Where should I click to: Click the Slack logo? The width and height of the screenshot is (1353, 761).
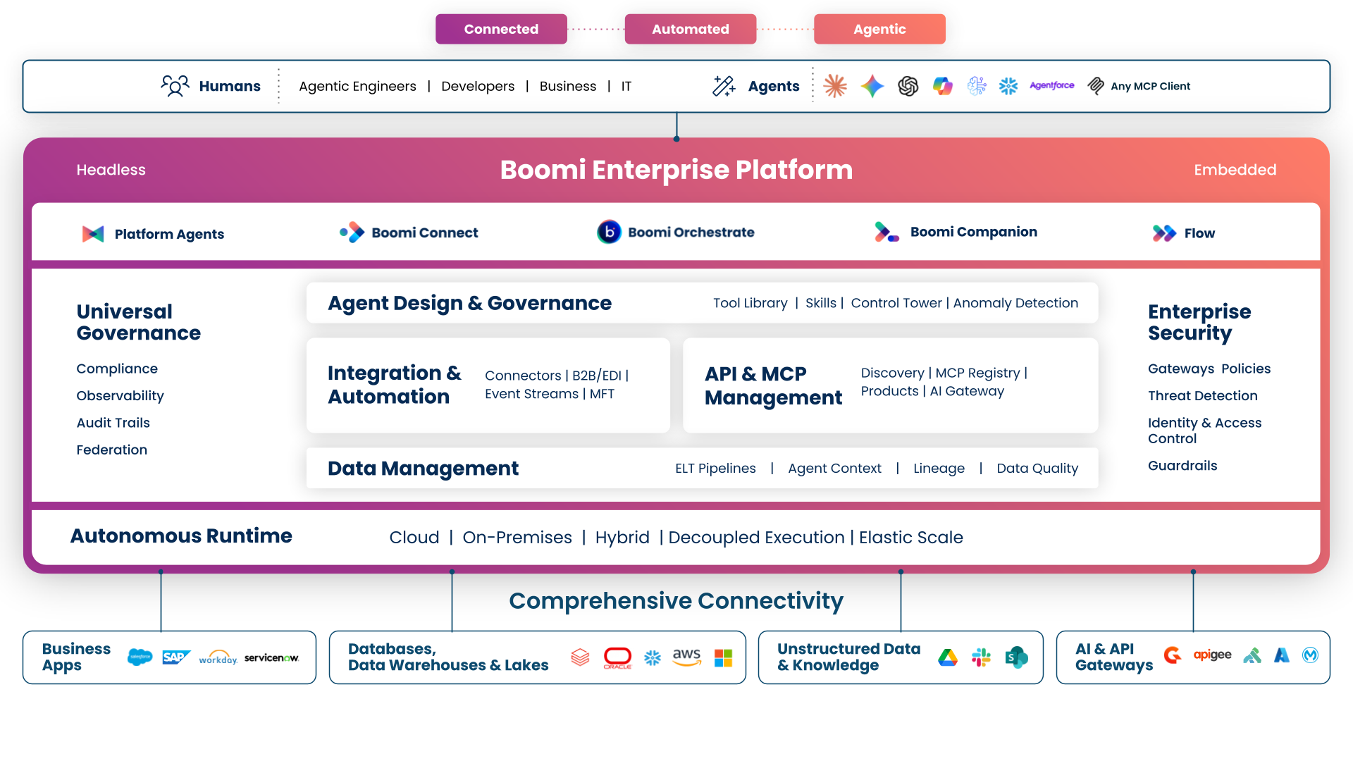pyautogui.click(x=981, y=657)
